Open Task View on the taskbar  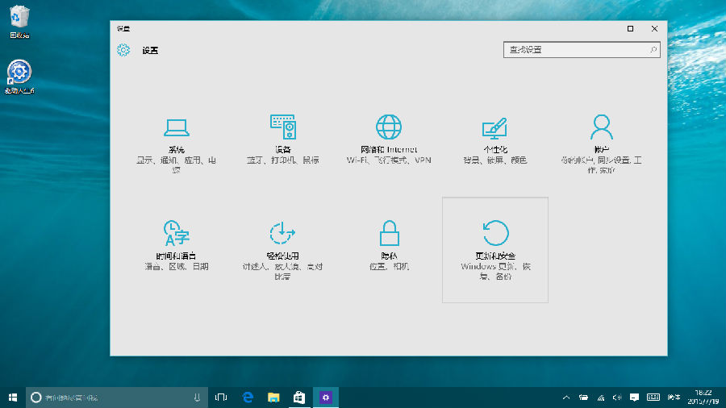[x=221, y=398]
